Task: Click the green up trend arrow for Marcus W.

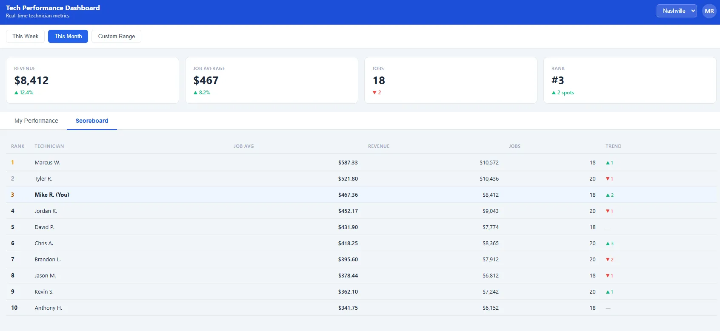Action: point(608,163)
